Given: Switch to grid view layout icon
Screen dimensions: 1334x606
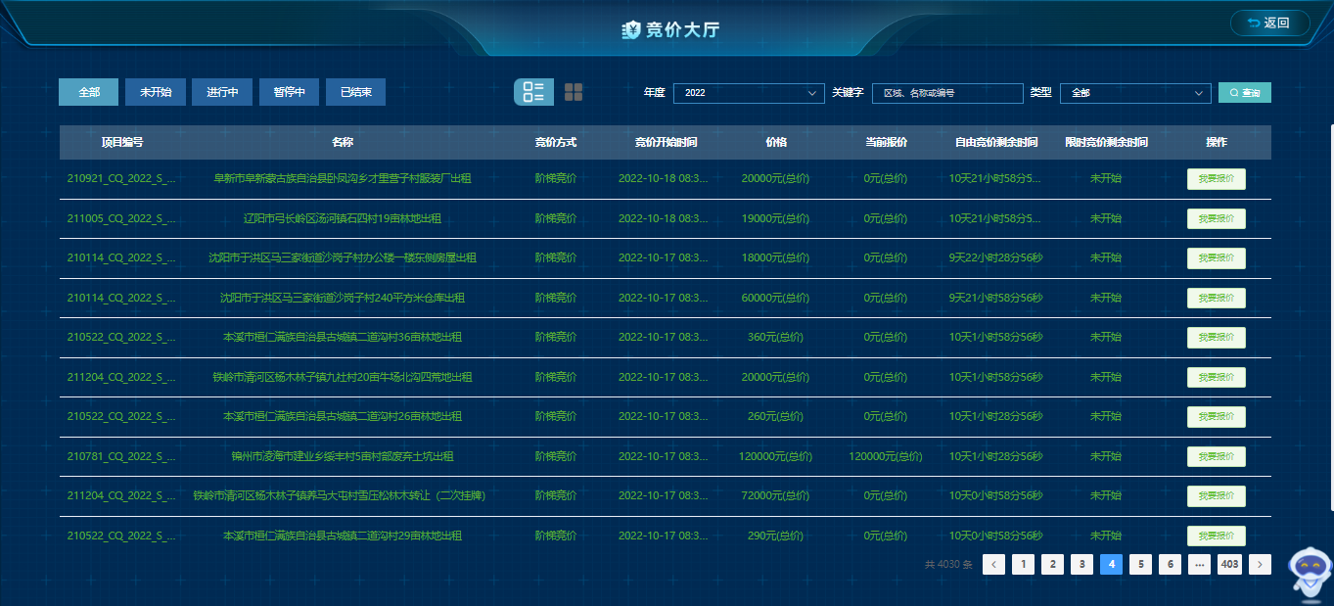Looking at the screenshot, I should [x=574, y=92].
